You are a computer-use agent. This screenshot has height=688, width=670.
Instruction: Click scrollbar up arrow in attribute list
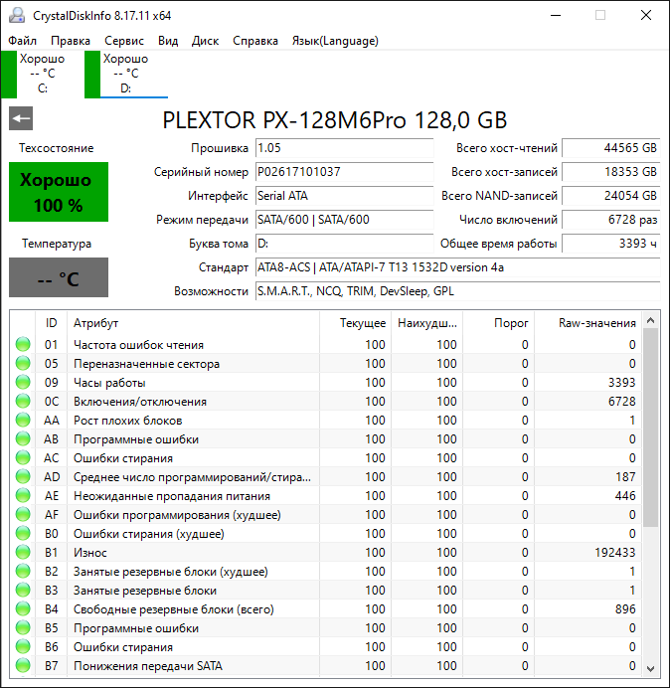tap(651, 321)
